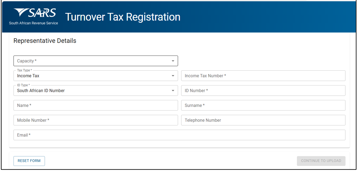Screen dimensions: 358x171
Task: Click into the ID Number field
Action: pos(263,91)
